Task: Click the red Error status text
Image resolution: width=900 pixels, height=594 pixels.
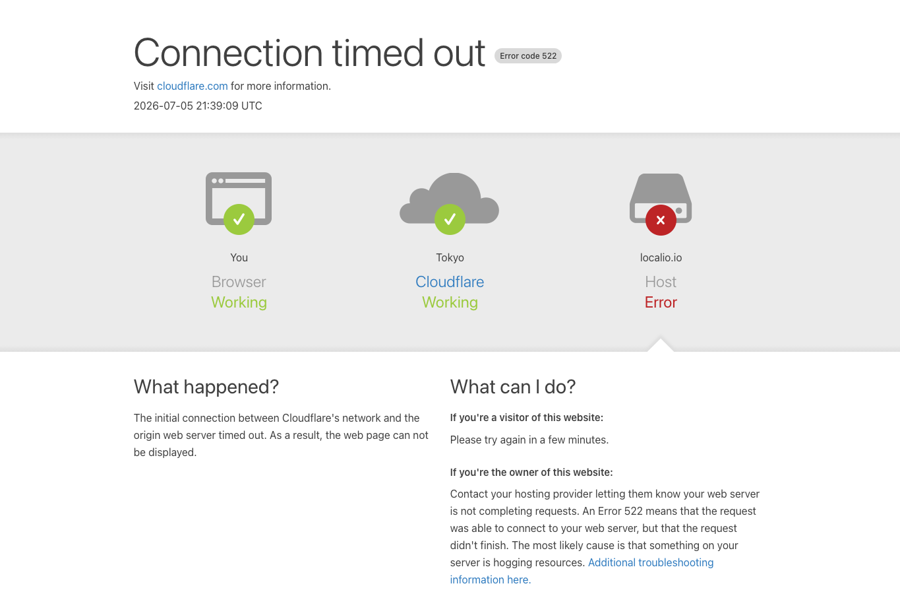Action: pyautogui.click(x=661, y=302)
